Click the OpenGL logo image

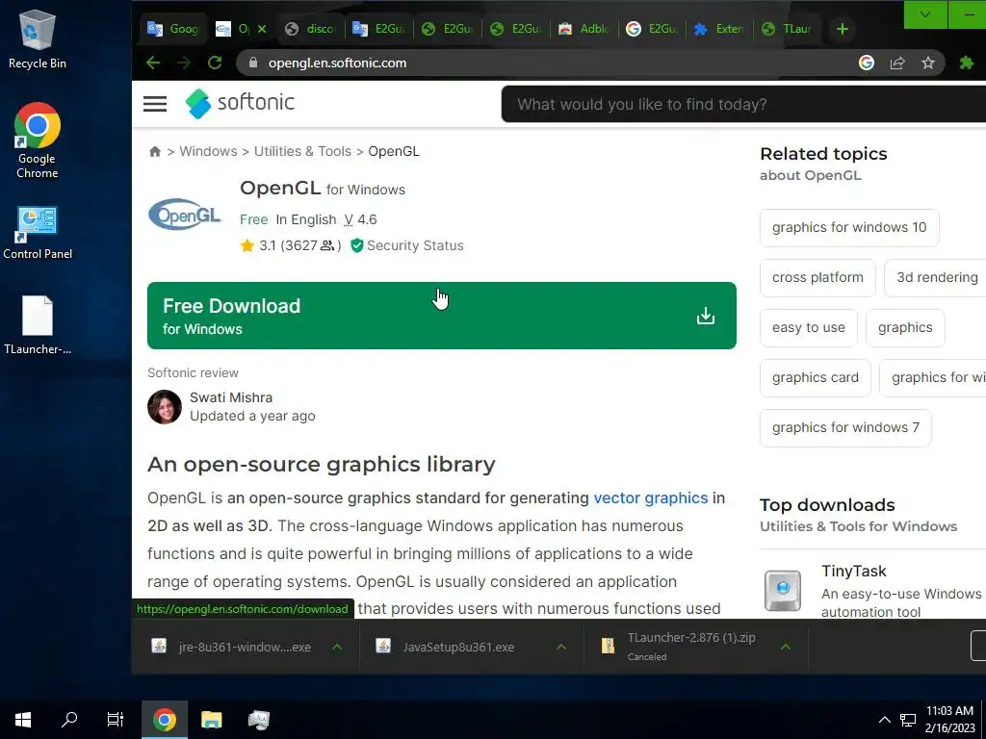[x=185, y=215]
